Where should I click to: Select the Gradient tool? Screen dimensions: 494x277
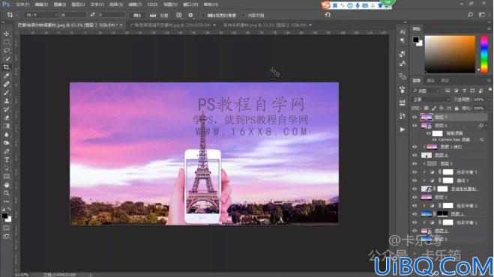[6, 126]
